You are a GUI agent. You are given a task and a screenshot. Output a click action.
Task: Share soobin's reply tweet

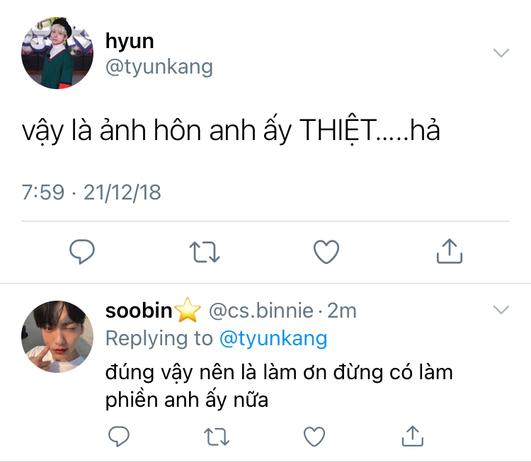click(x=411, y=435)
